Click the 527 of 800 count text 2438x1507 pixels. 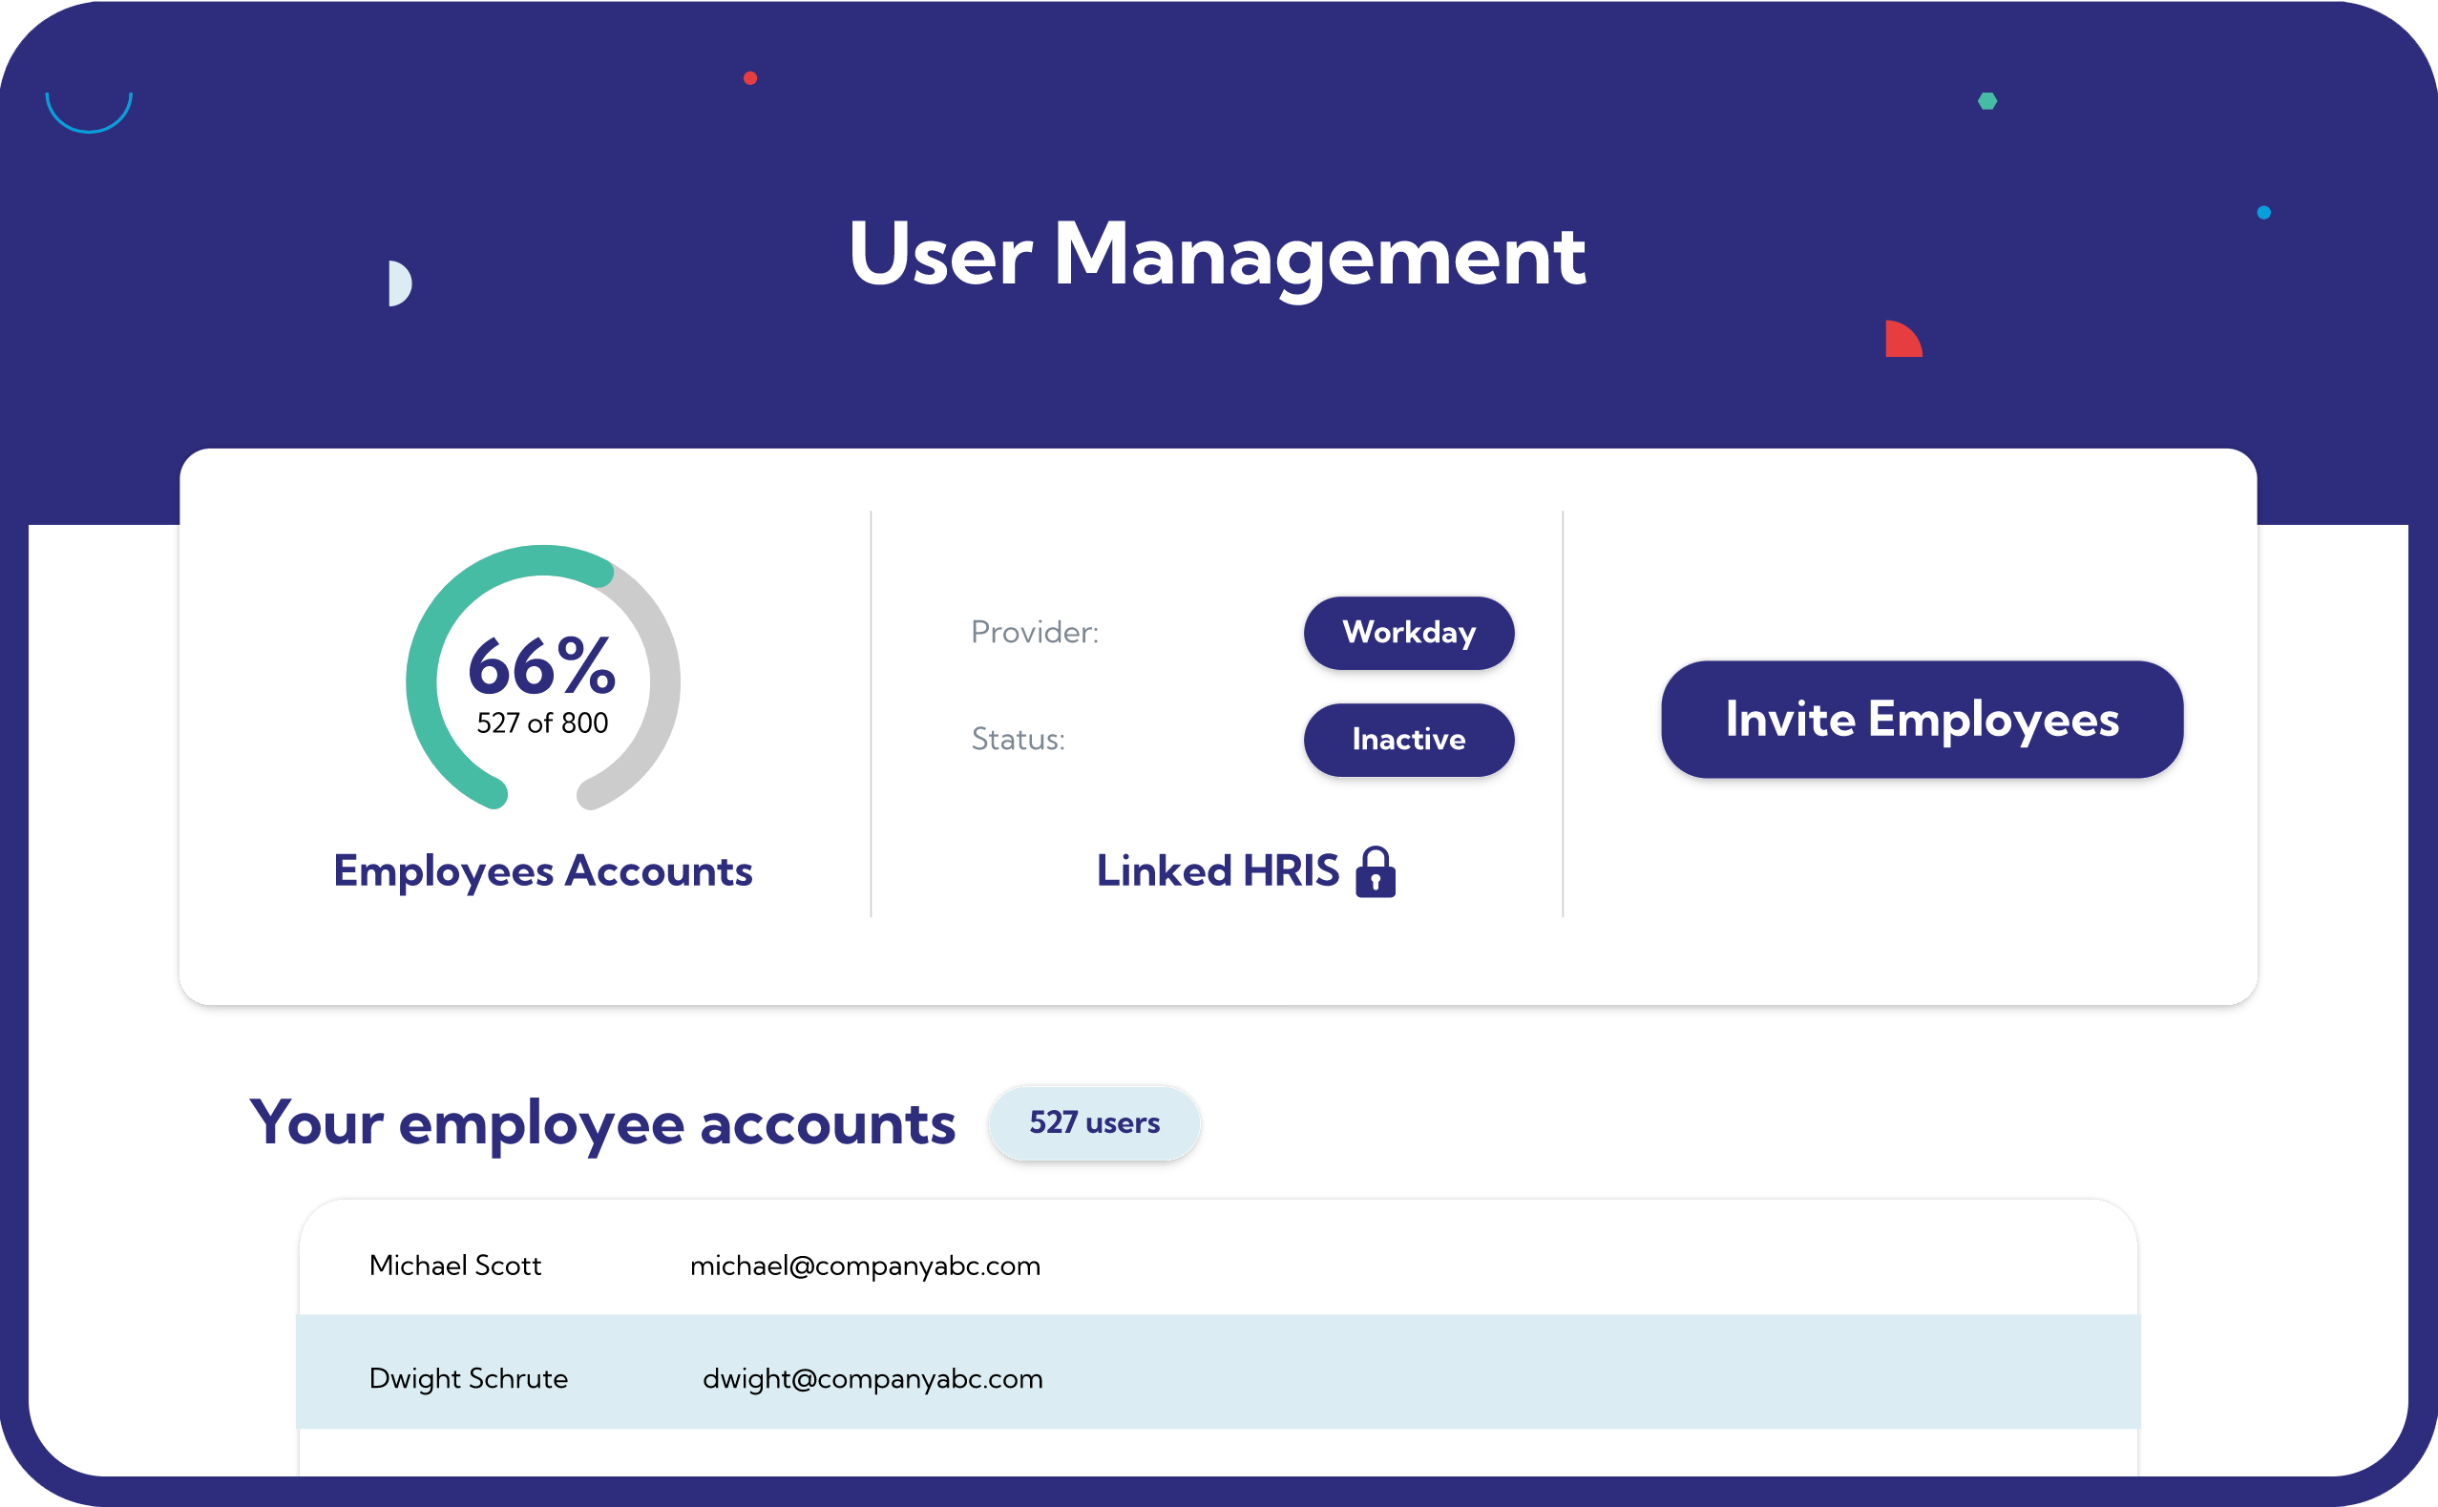coord(542,722)
